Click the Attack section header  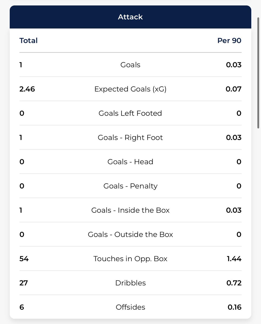(130, 17)
